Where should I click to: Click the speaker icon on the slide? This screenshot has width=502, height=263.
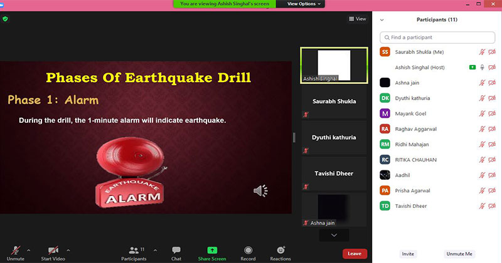(x=260, y=190)
